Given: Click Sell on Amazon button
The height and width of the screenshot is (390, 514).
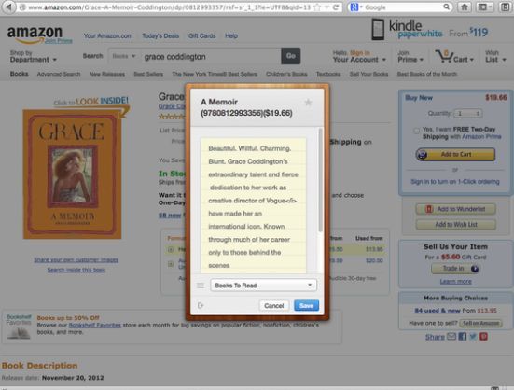Looking at the screenshot, I should click(x=480, y=323).
